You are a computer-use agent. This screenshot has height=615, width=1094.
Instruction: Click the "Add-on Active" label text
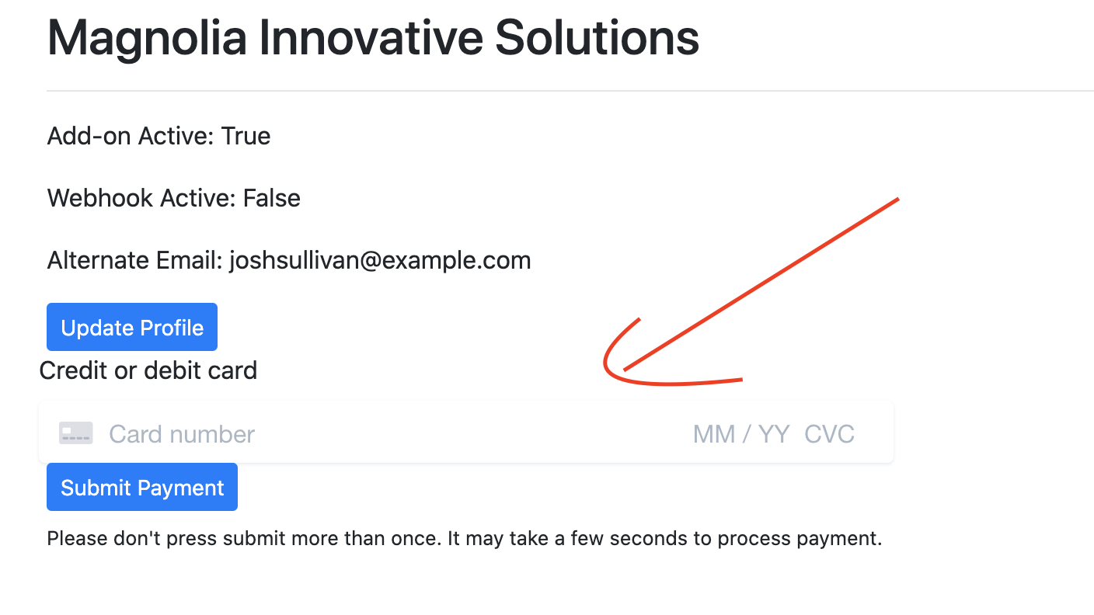pos(131,136)
